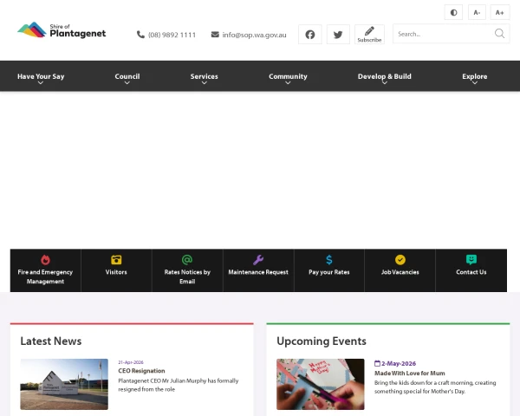Screen dimensions: 520x416
Task: Open the Twitter page icon
Action: pos(338,34)
